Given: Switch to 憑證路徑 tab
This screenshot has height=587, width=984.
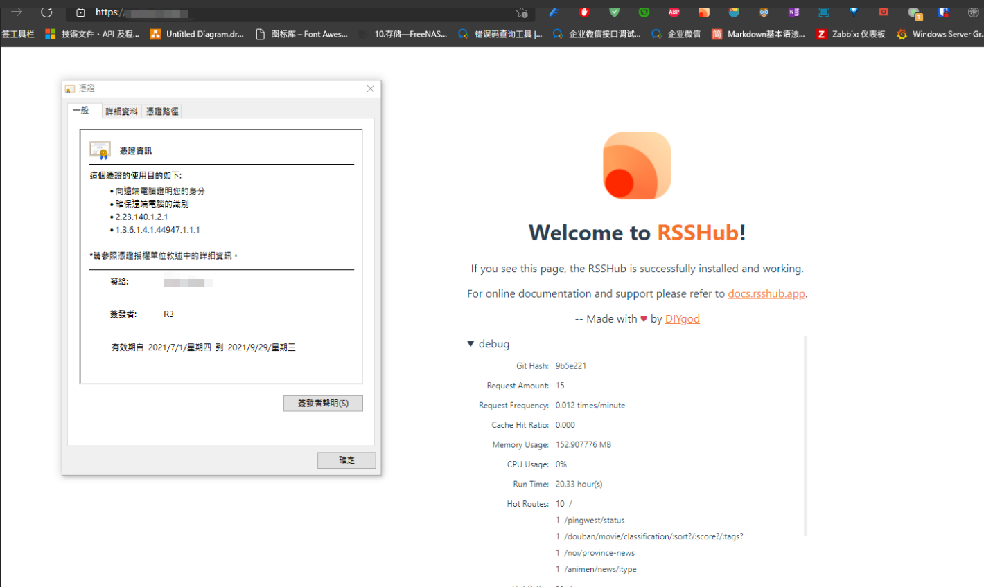Looking at the screenshot, I should [162, 111].
